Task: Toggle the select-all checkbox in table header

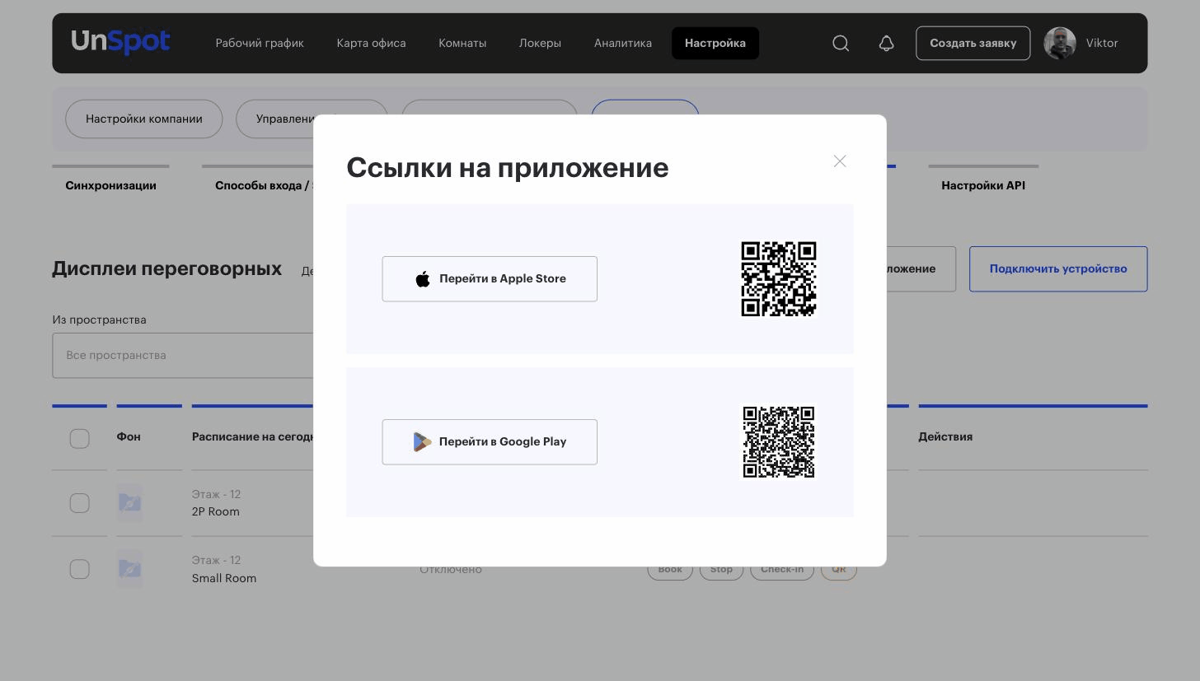Action: click(x=79, y=439)
